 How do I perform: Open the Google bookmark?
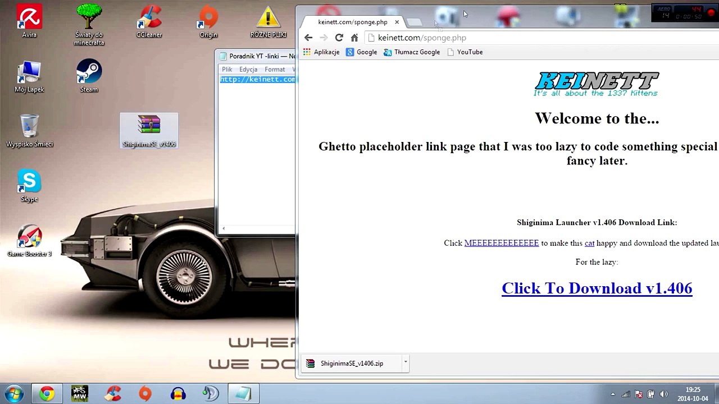pos(361,52)
